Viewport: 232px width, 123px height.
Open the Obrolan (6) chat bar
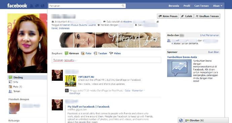206,121
